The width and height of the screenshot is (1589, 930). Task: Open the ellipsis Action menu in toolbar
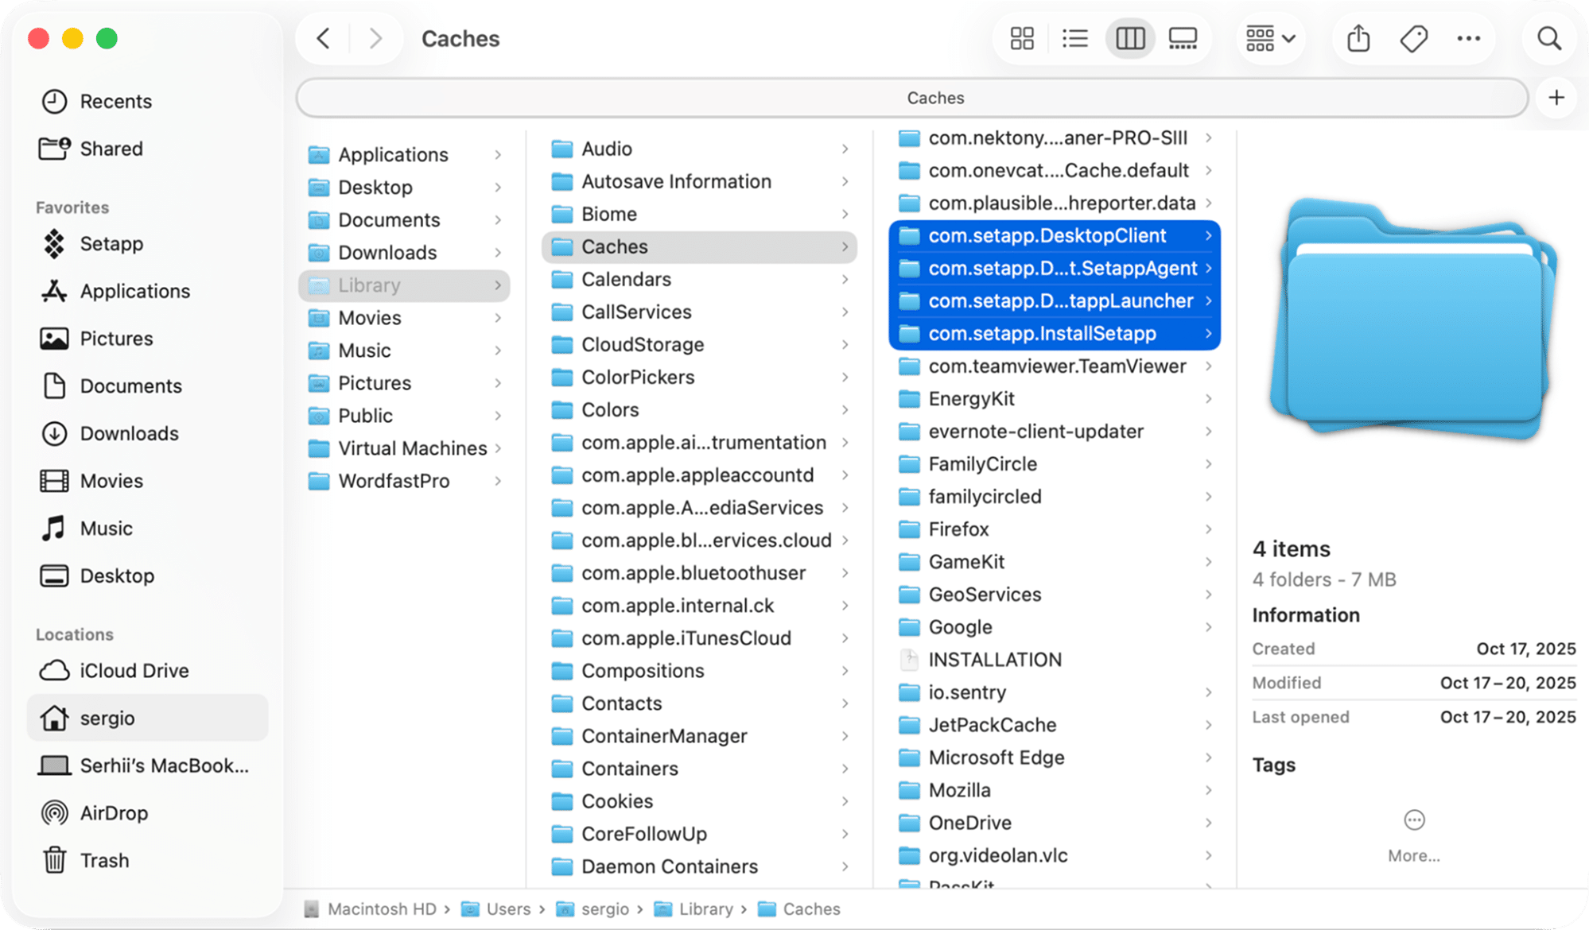coord(1468,38)
